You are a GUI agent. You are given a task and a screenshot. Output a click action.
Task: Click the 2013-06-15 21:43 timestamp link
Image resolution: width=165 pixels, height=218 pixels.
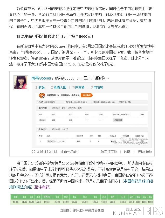pos(44,152)
